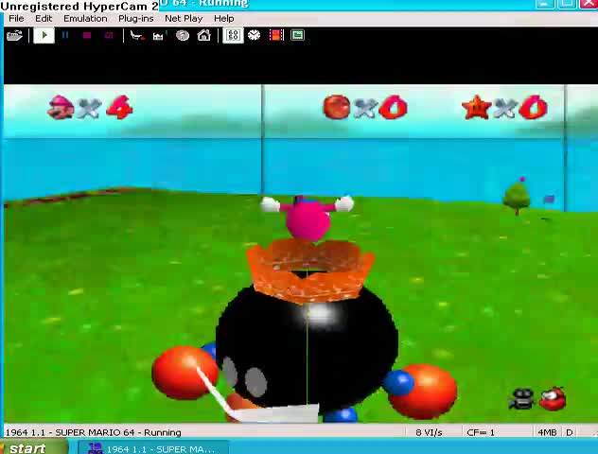Click the green fullscreen window icon

click(x=297, y=35)
